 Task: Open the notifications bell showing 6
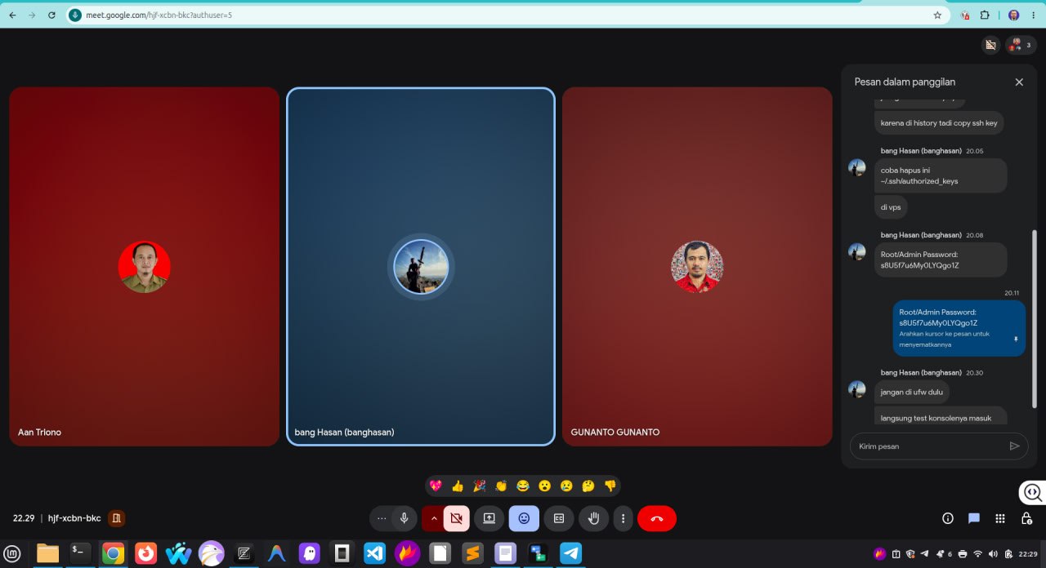[x=943, y=554]
